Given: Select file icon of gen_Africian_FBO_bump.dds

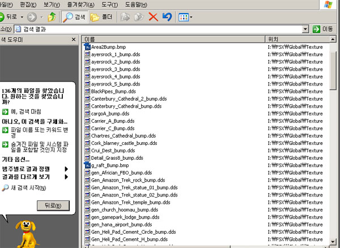Looking at the screenshot, I should point(87,173).
